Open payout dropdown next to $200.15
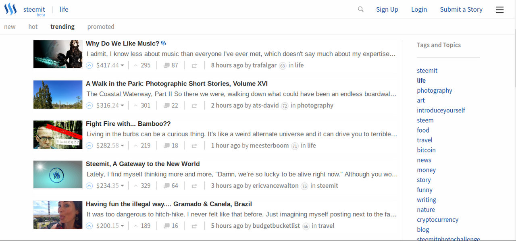Screen dimensions: 516x241 pos(122,226)
